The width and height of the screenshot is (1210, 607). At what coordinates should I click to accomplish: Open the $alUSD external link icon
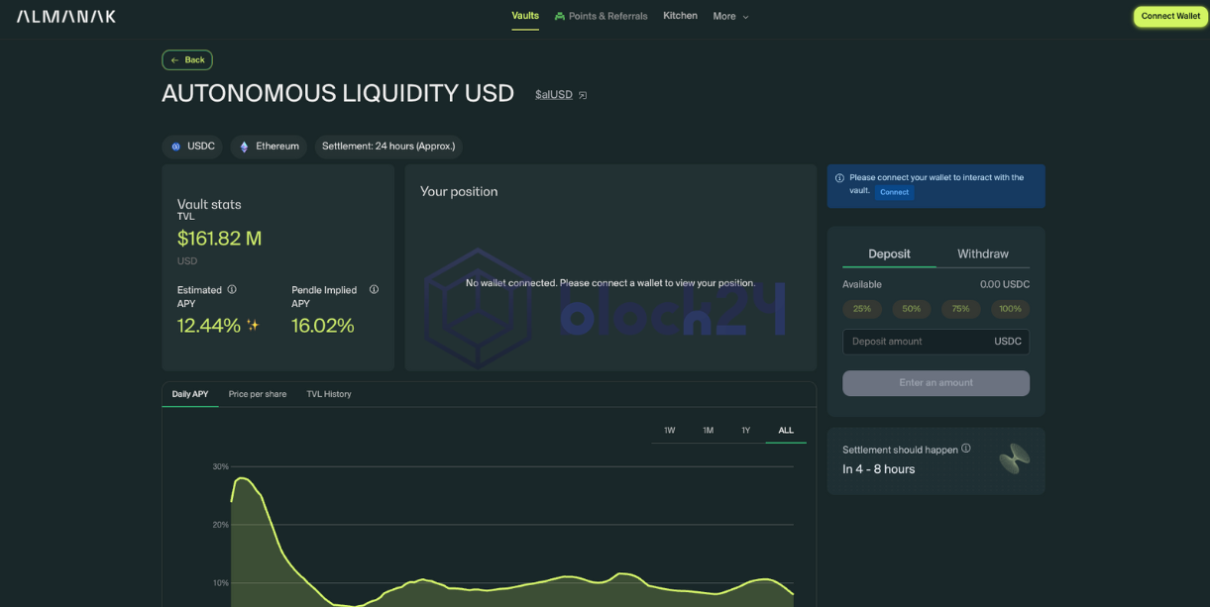click(583, 95)
